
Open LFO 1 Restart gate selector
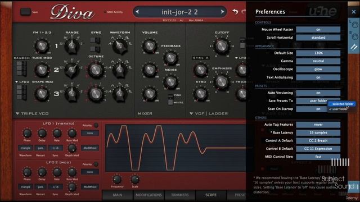pos(40,148)
